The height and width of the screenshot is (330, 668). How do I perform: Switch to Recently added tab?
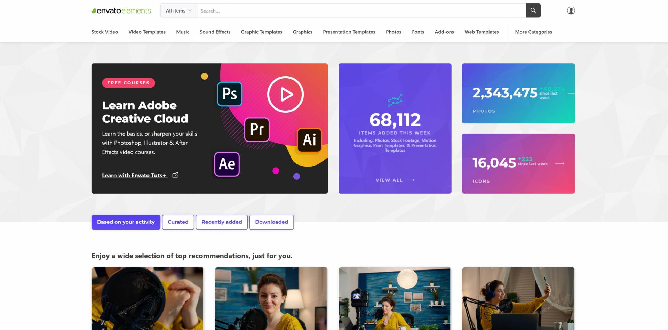tap(222, 222)
